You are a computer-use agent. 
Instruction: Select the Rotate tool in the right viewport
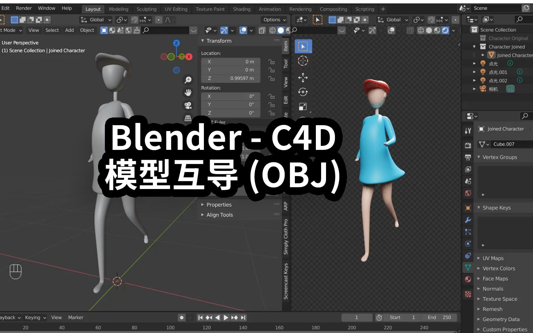click(x=304, y=91)
